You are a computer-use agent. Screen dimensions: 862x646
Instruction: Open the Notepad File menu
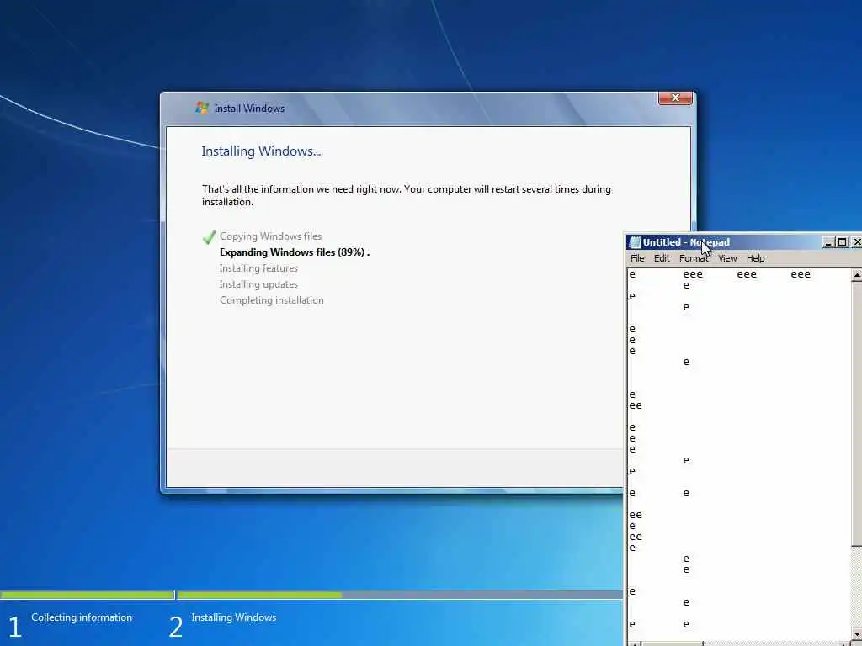[637, 258]
